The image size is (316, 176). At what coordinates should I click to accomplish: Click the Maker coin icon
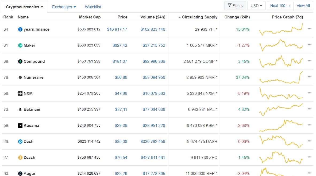(x=20, y=45)
